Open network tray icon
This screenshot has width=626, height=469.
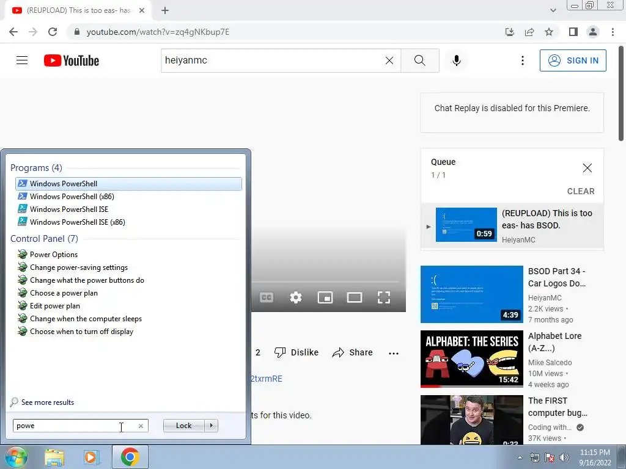[534, 458]
